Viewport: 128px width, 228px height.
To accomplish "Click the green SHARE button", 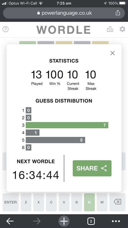I will click(92, 168).
